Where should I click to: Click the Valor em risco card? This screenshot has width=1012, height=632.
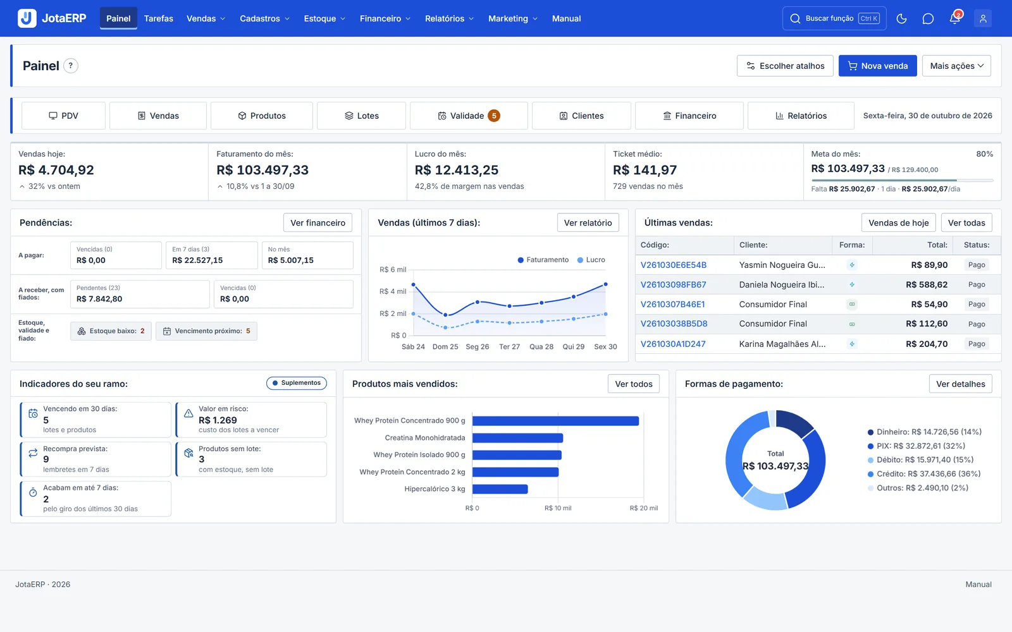pyautogui.click(x=251, y=420)
